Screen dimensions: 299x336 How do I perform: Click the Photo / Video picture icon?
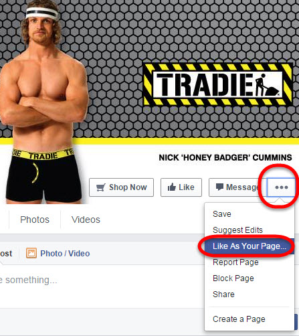click(x=31, y=253)
